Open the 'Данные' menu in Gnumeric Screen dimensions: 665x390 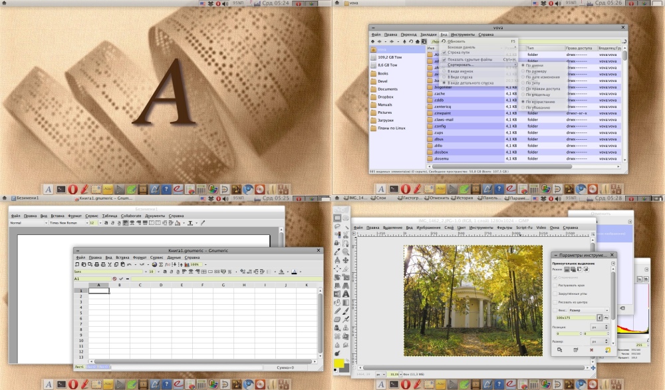click(174, 257)
